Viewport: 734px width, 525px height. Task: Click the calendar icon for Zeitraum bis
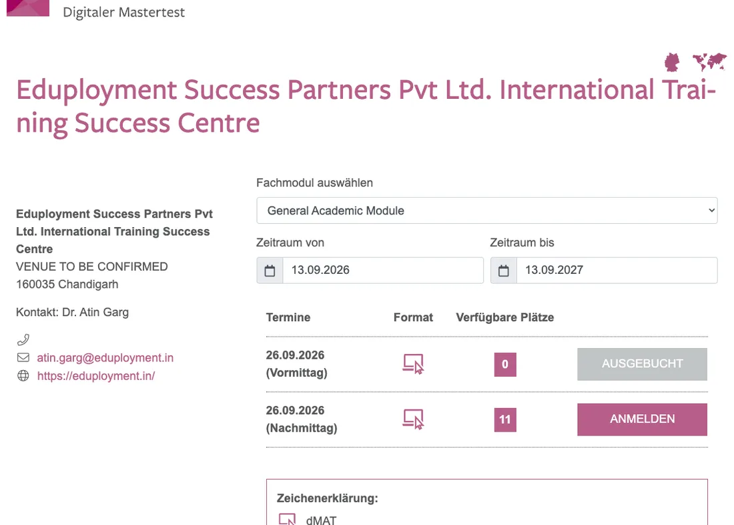[x=504, y=271]
